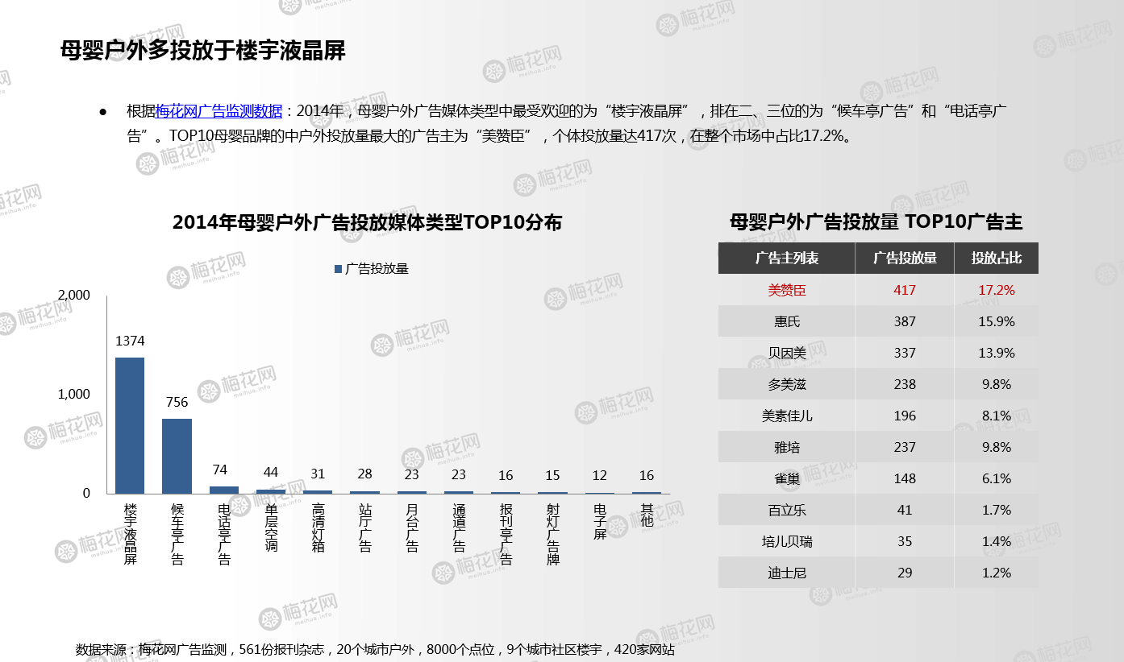Viewport: 1124px width, 662px height.
Task: Click the red 17.2% table cell
Action: coord(997,290)
